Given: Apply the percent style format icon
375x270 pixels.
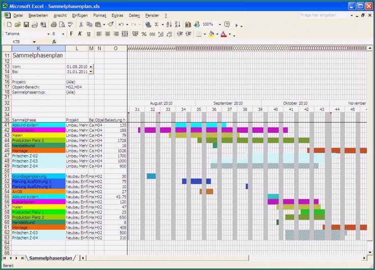Looking at the screenshot, I should click(144, 34).
